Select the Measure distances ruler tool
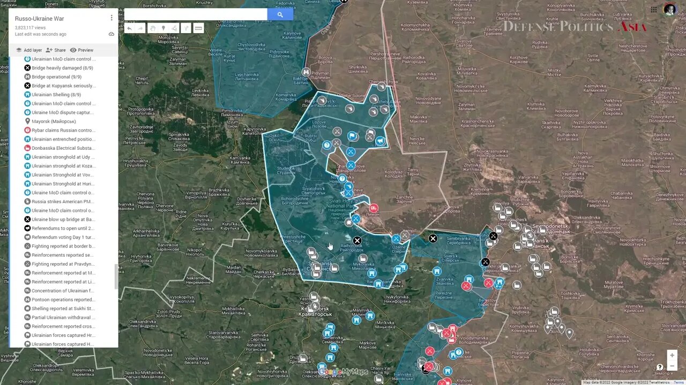Viewport: 686px width, 385px height. coord(198,28)
